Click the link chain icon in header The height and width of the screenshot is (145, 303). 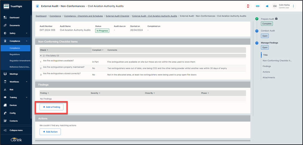coord(257,6)
